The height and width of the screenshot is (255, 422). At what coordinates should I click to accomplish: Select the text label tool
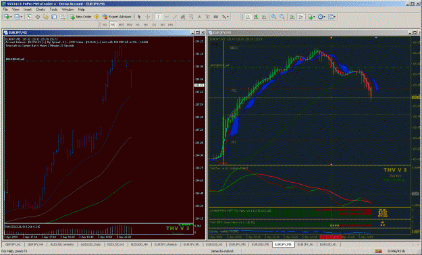pyautogui.click(x=208, y=17)
